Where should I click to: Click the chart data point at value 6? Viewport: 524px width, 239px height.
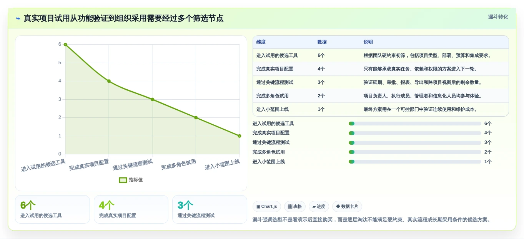coord(65,44)
